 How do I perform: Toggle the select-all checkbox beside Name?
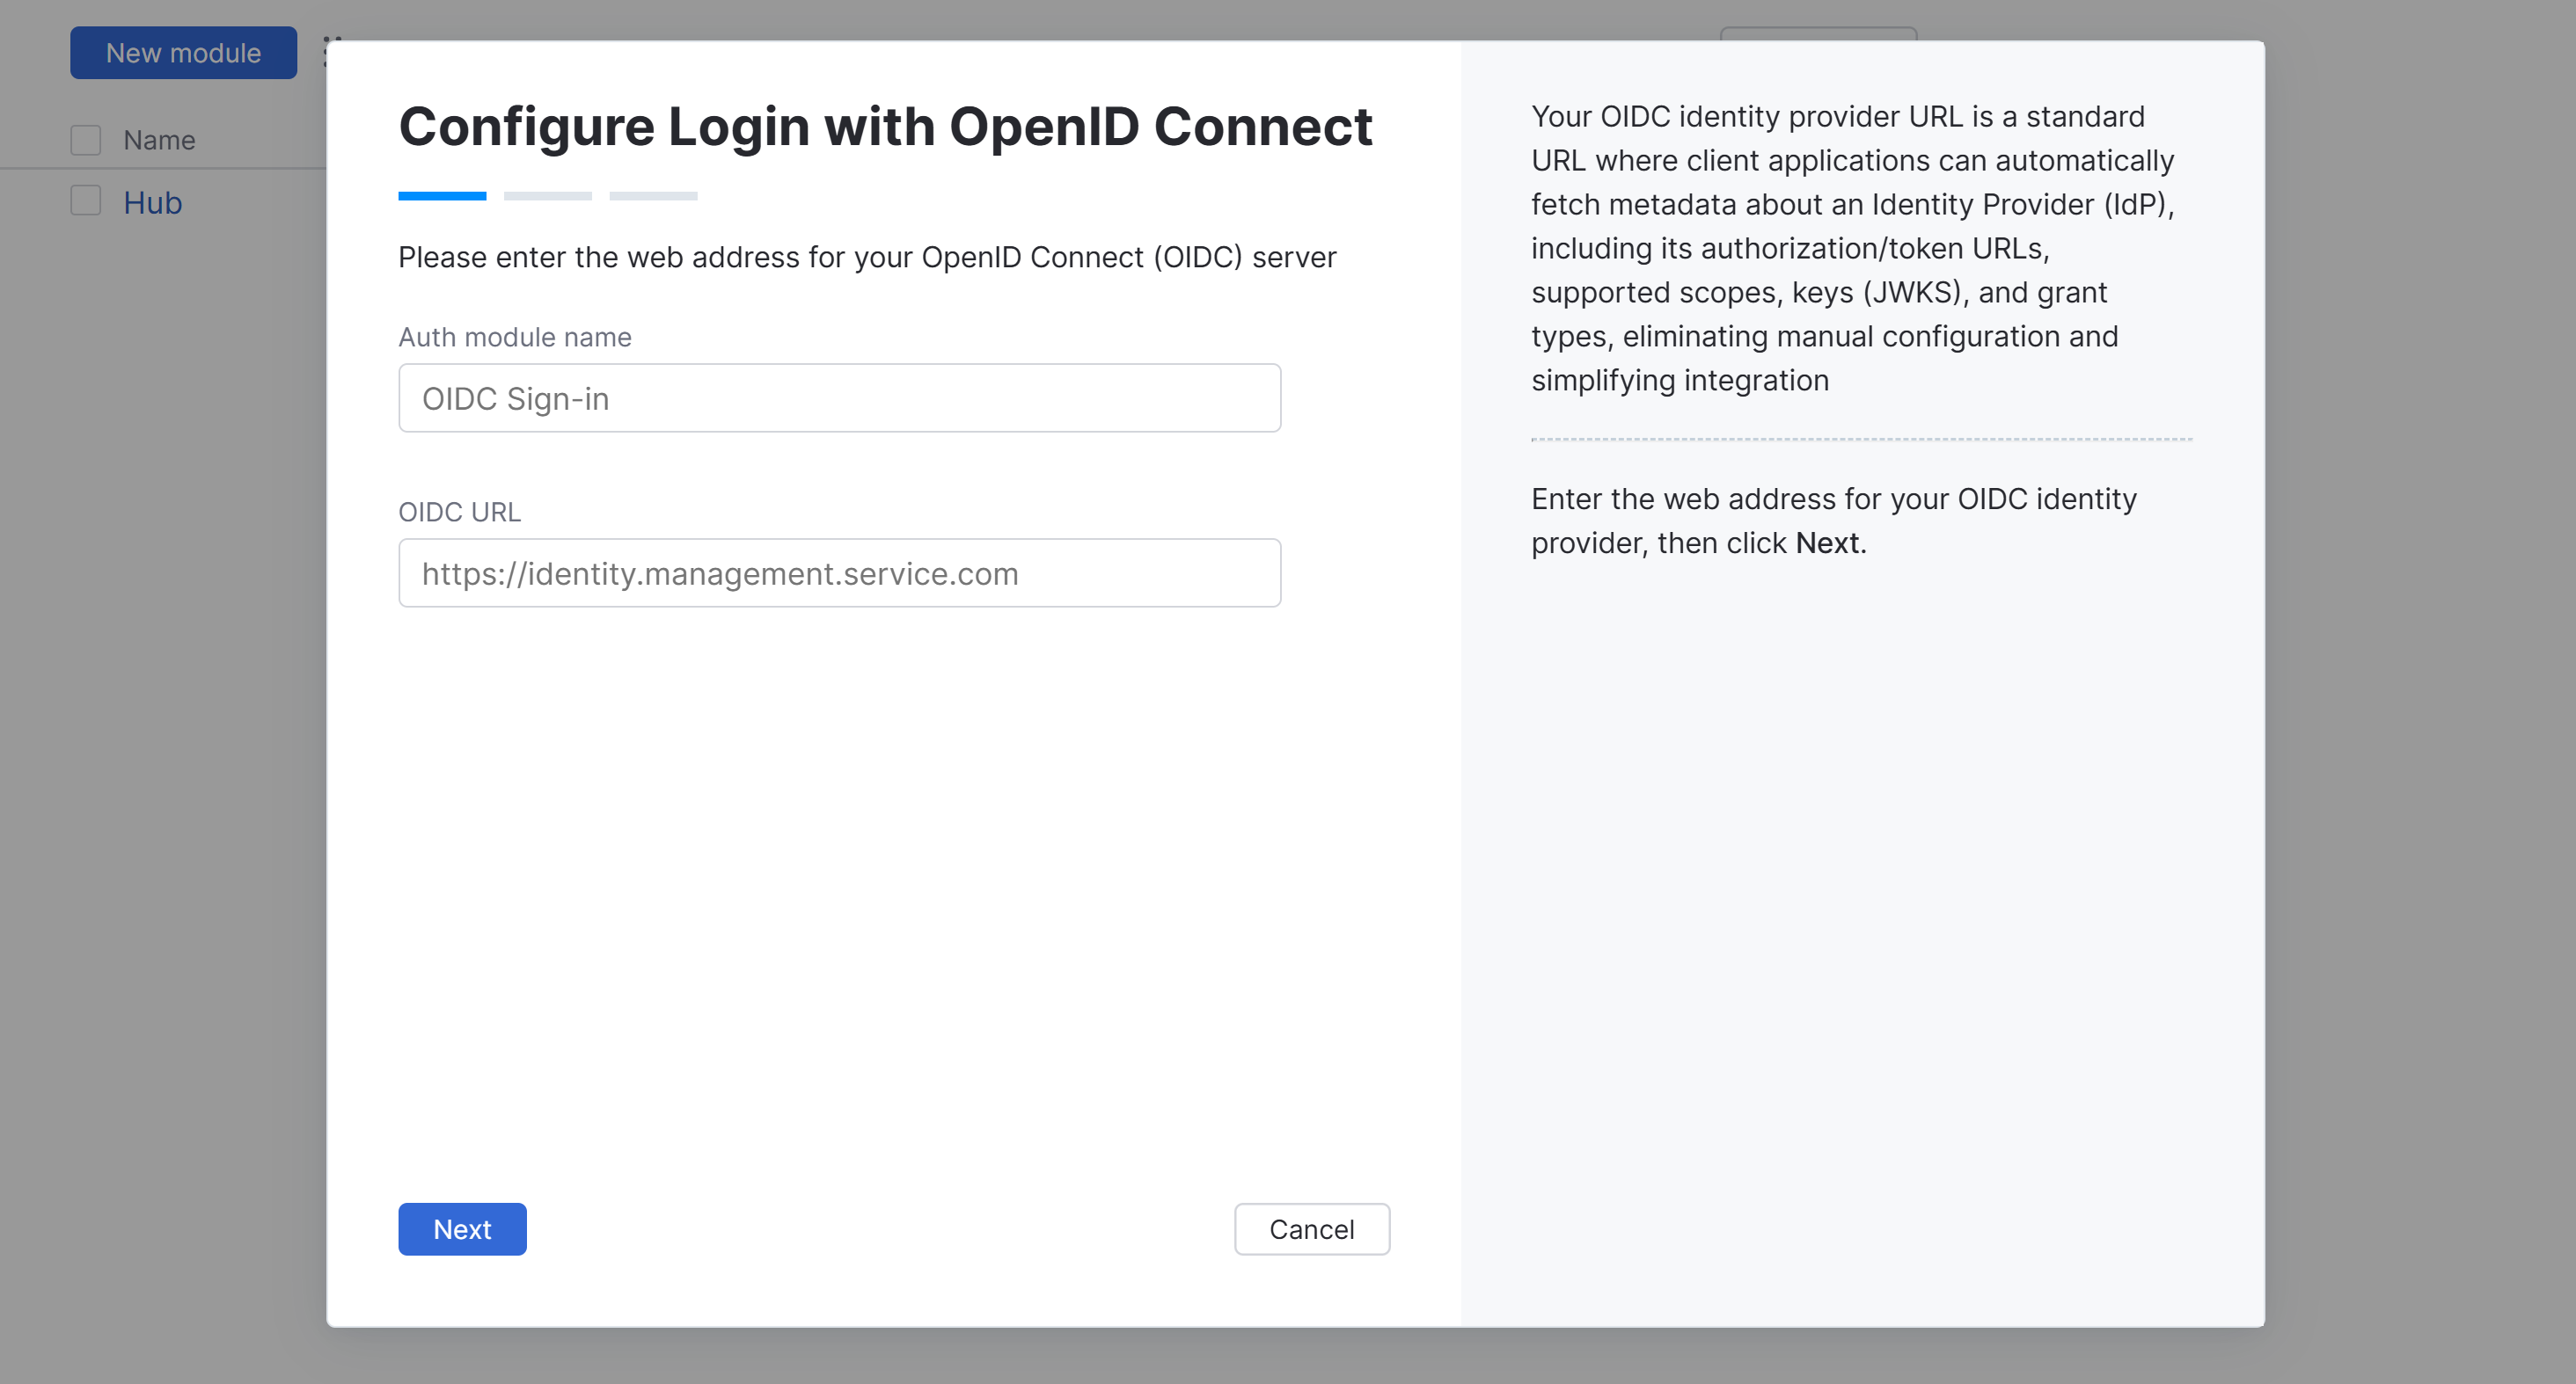click(86, 139)
